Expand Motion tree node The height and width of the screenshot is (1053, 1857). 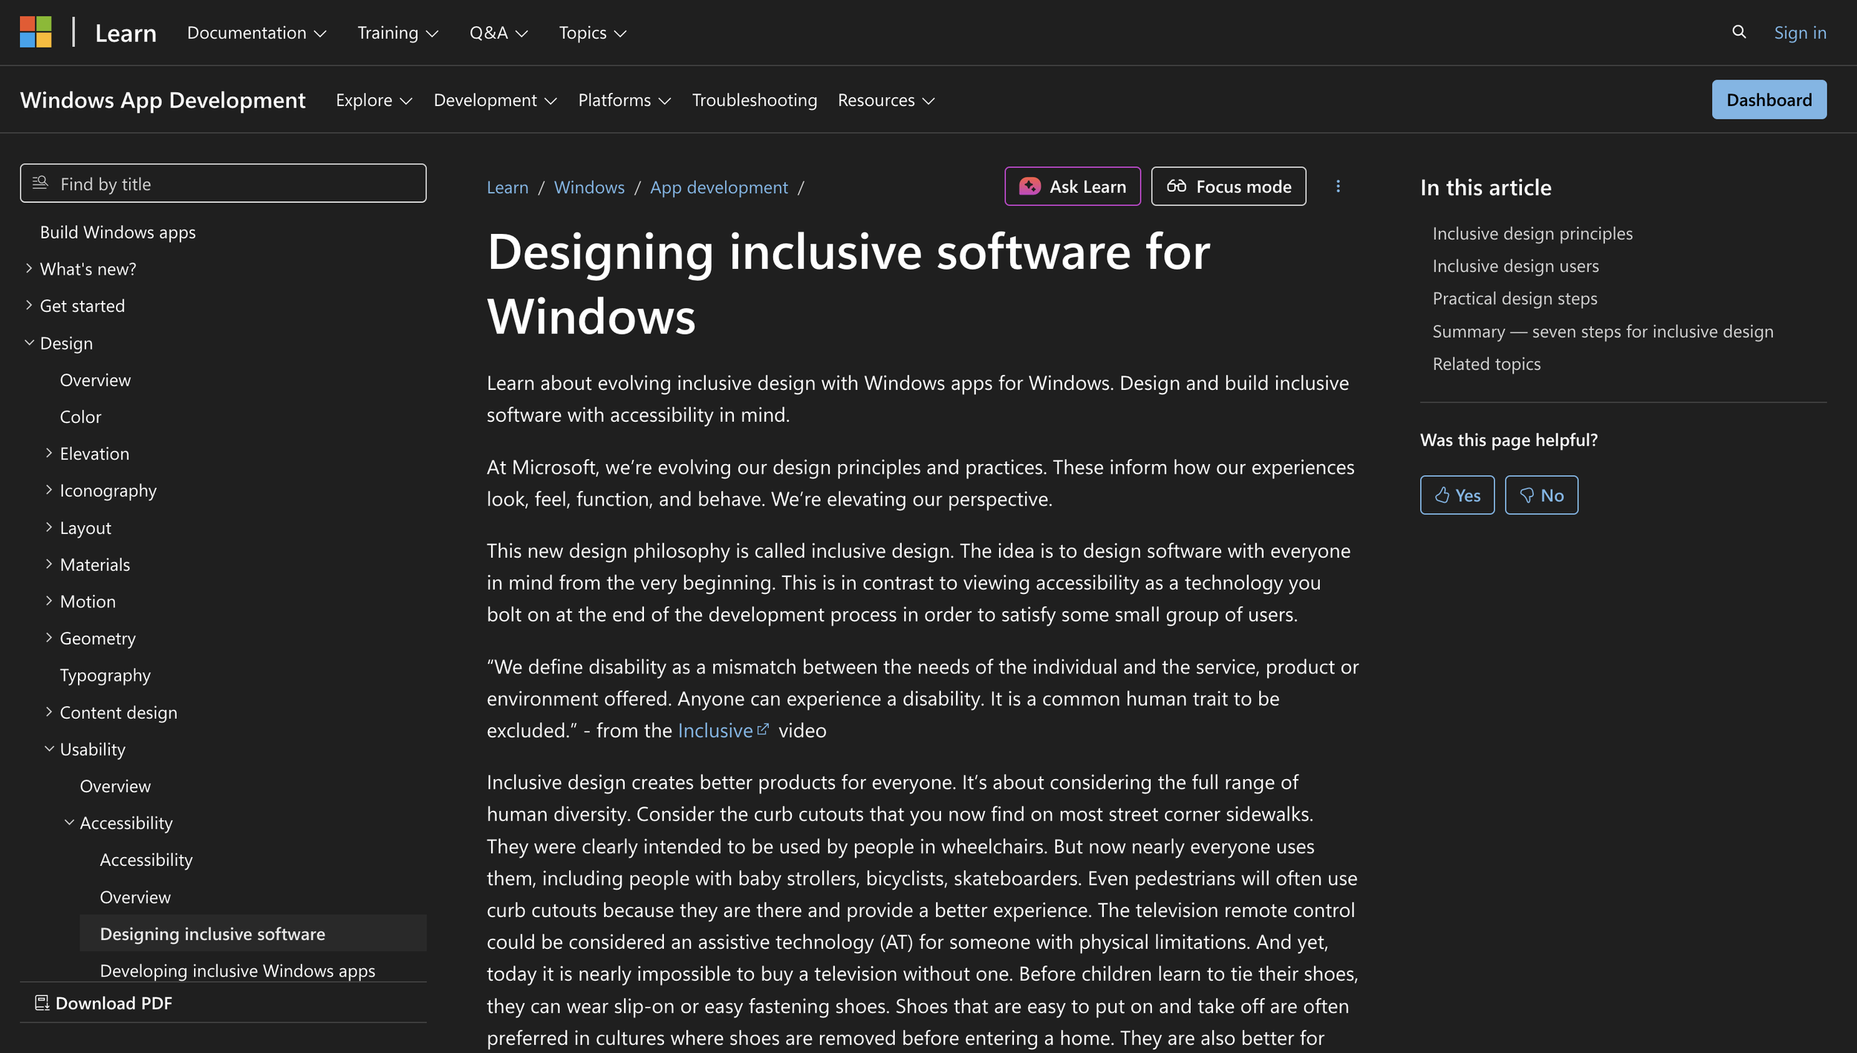coord(48,601)
